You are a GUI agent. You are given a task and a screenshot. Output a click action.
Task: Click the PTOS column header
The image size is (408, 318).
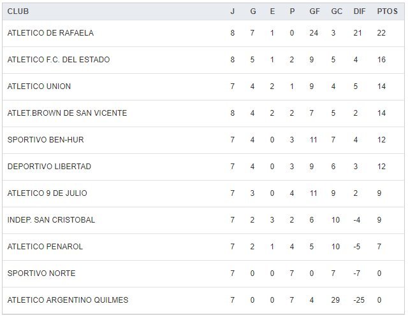click(x=387, y=11)
